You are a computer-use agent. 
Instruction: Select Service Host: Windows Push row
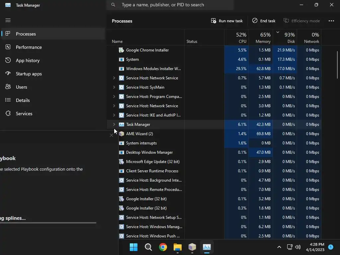pyautogui.click(x=220, y=235)
